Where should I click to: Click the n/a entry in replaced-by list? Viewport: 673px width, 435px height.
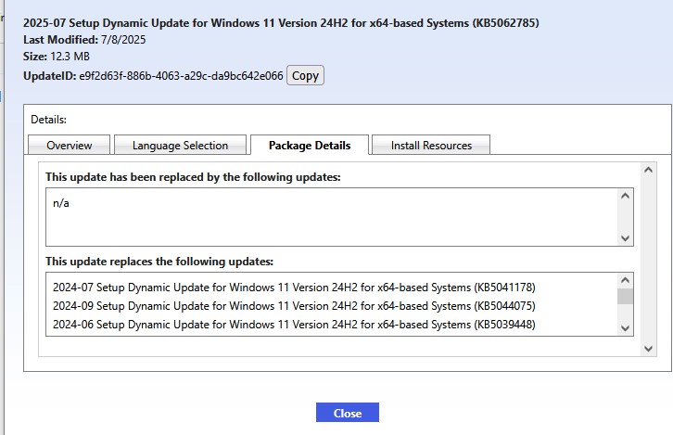point(61,203)
